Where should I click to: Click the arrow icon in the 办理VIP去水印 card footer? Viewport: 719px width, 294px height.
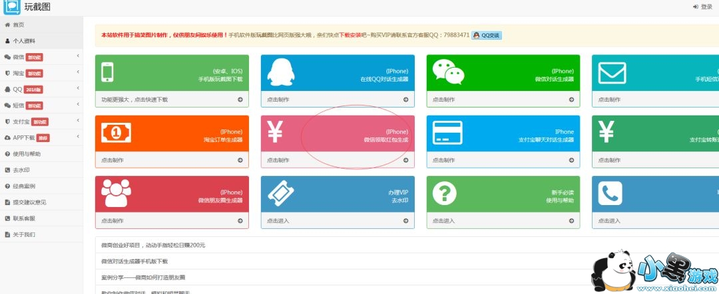coord(406,220)
